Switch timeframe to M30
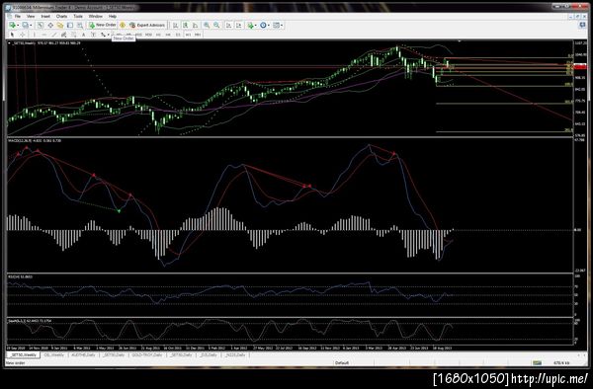 (148, 35)
